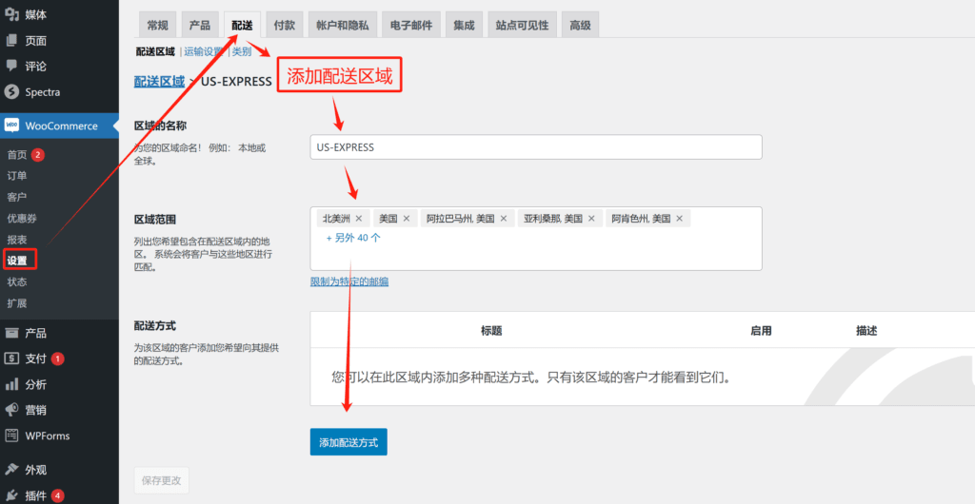
Task: Open WooCommerce 客户 submenu item
Action: point(17,197)
